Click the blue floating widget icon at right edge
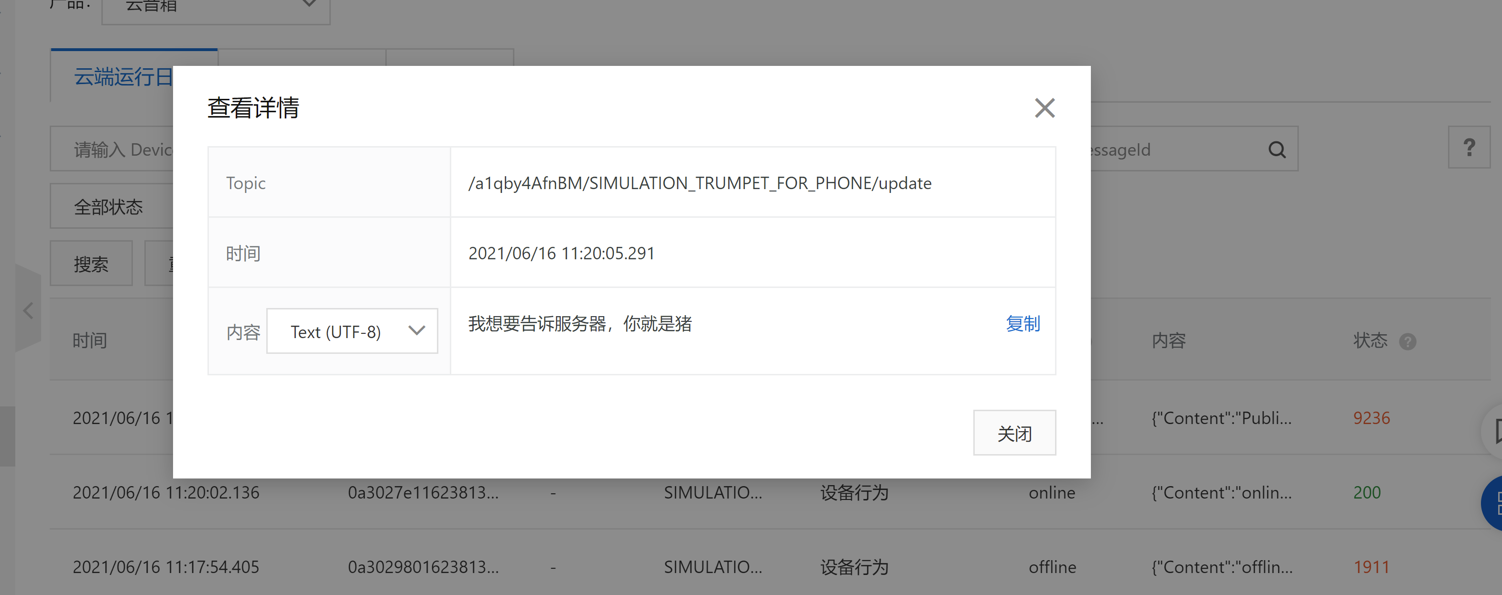Image resolution: width=1502 pixels, height=595 pixels. [x=1494, y=503]
